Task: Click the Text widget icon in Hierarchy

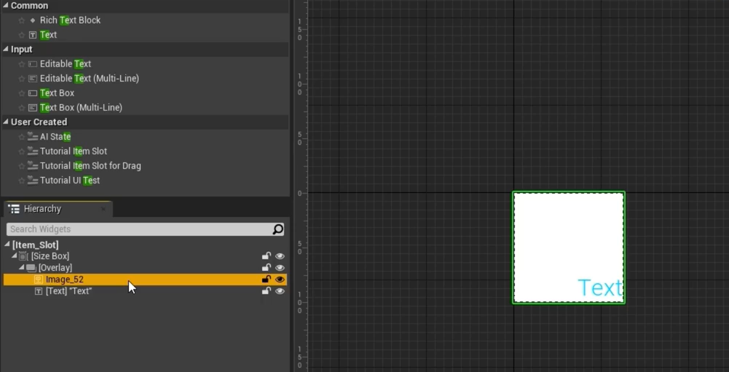Action: coord(39,291)
